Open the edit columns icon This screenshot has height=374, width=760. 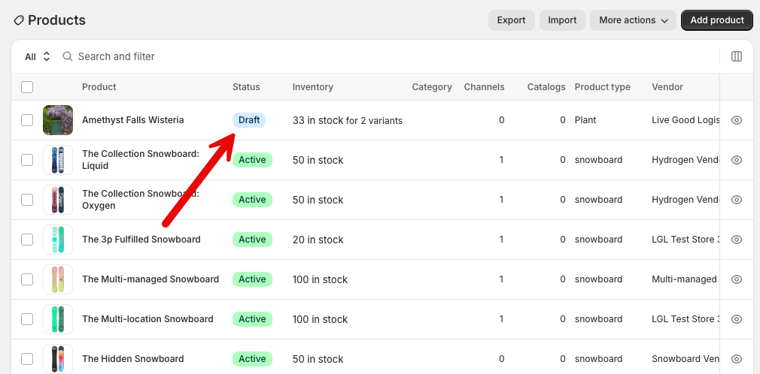point(736,56)
